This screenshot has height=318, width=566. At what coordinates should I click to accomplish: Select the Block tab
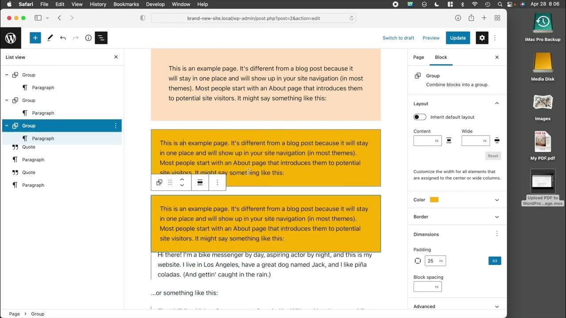click(x=441, y=57)
